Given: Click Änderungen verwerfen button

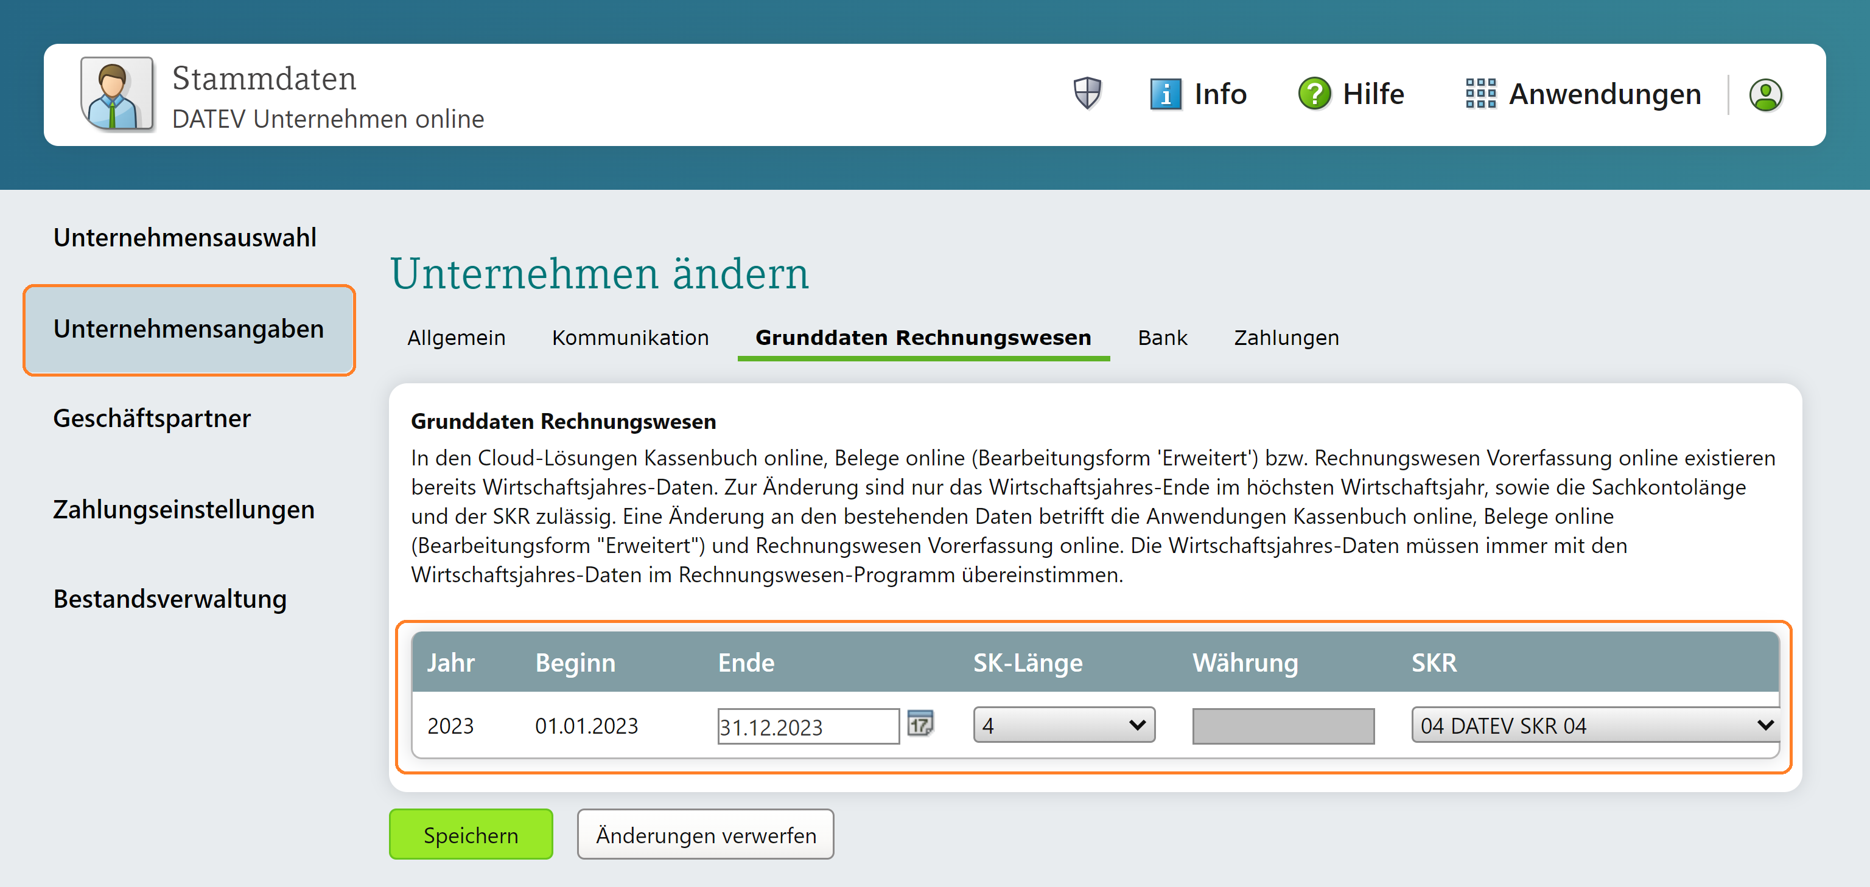Looking at the screenshot, I should 705,835.
